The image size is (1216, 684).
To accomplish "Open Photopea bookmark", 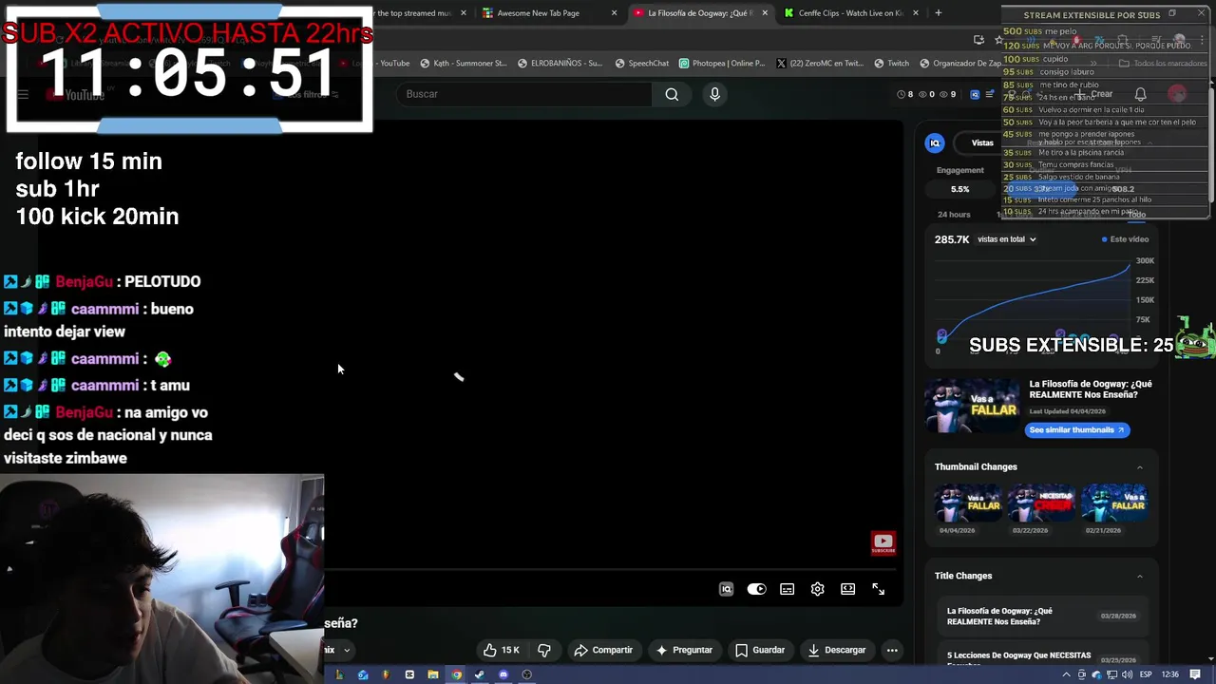I will pos(721,64).
